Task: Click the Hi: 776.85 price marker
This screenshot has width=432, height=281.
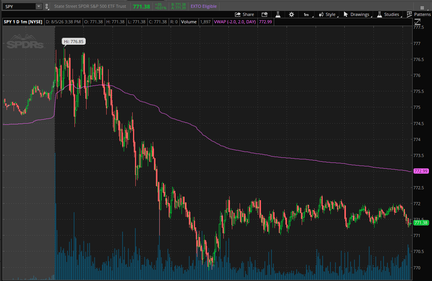Action: [74, 42]
